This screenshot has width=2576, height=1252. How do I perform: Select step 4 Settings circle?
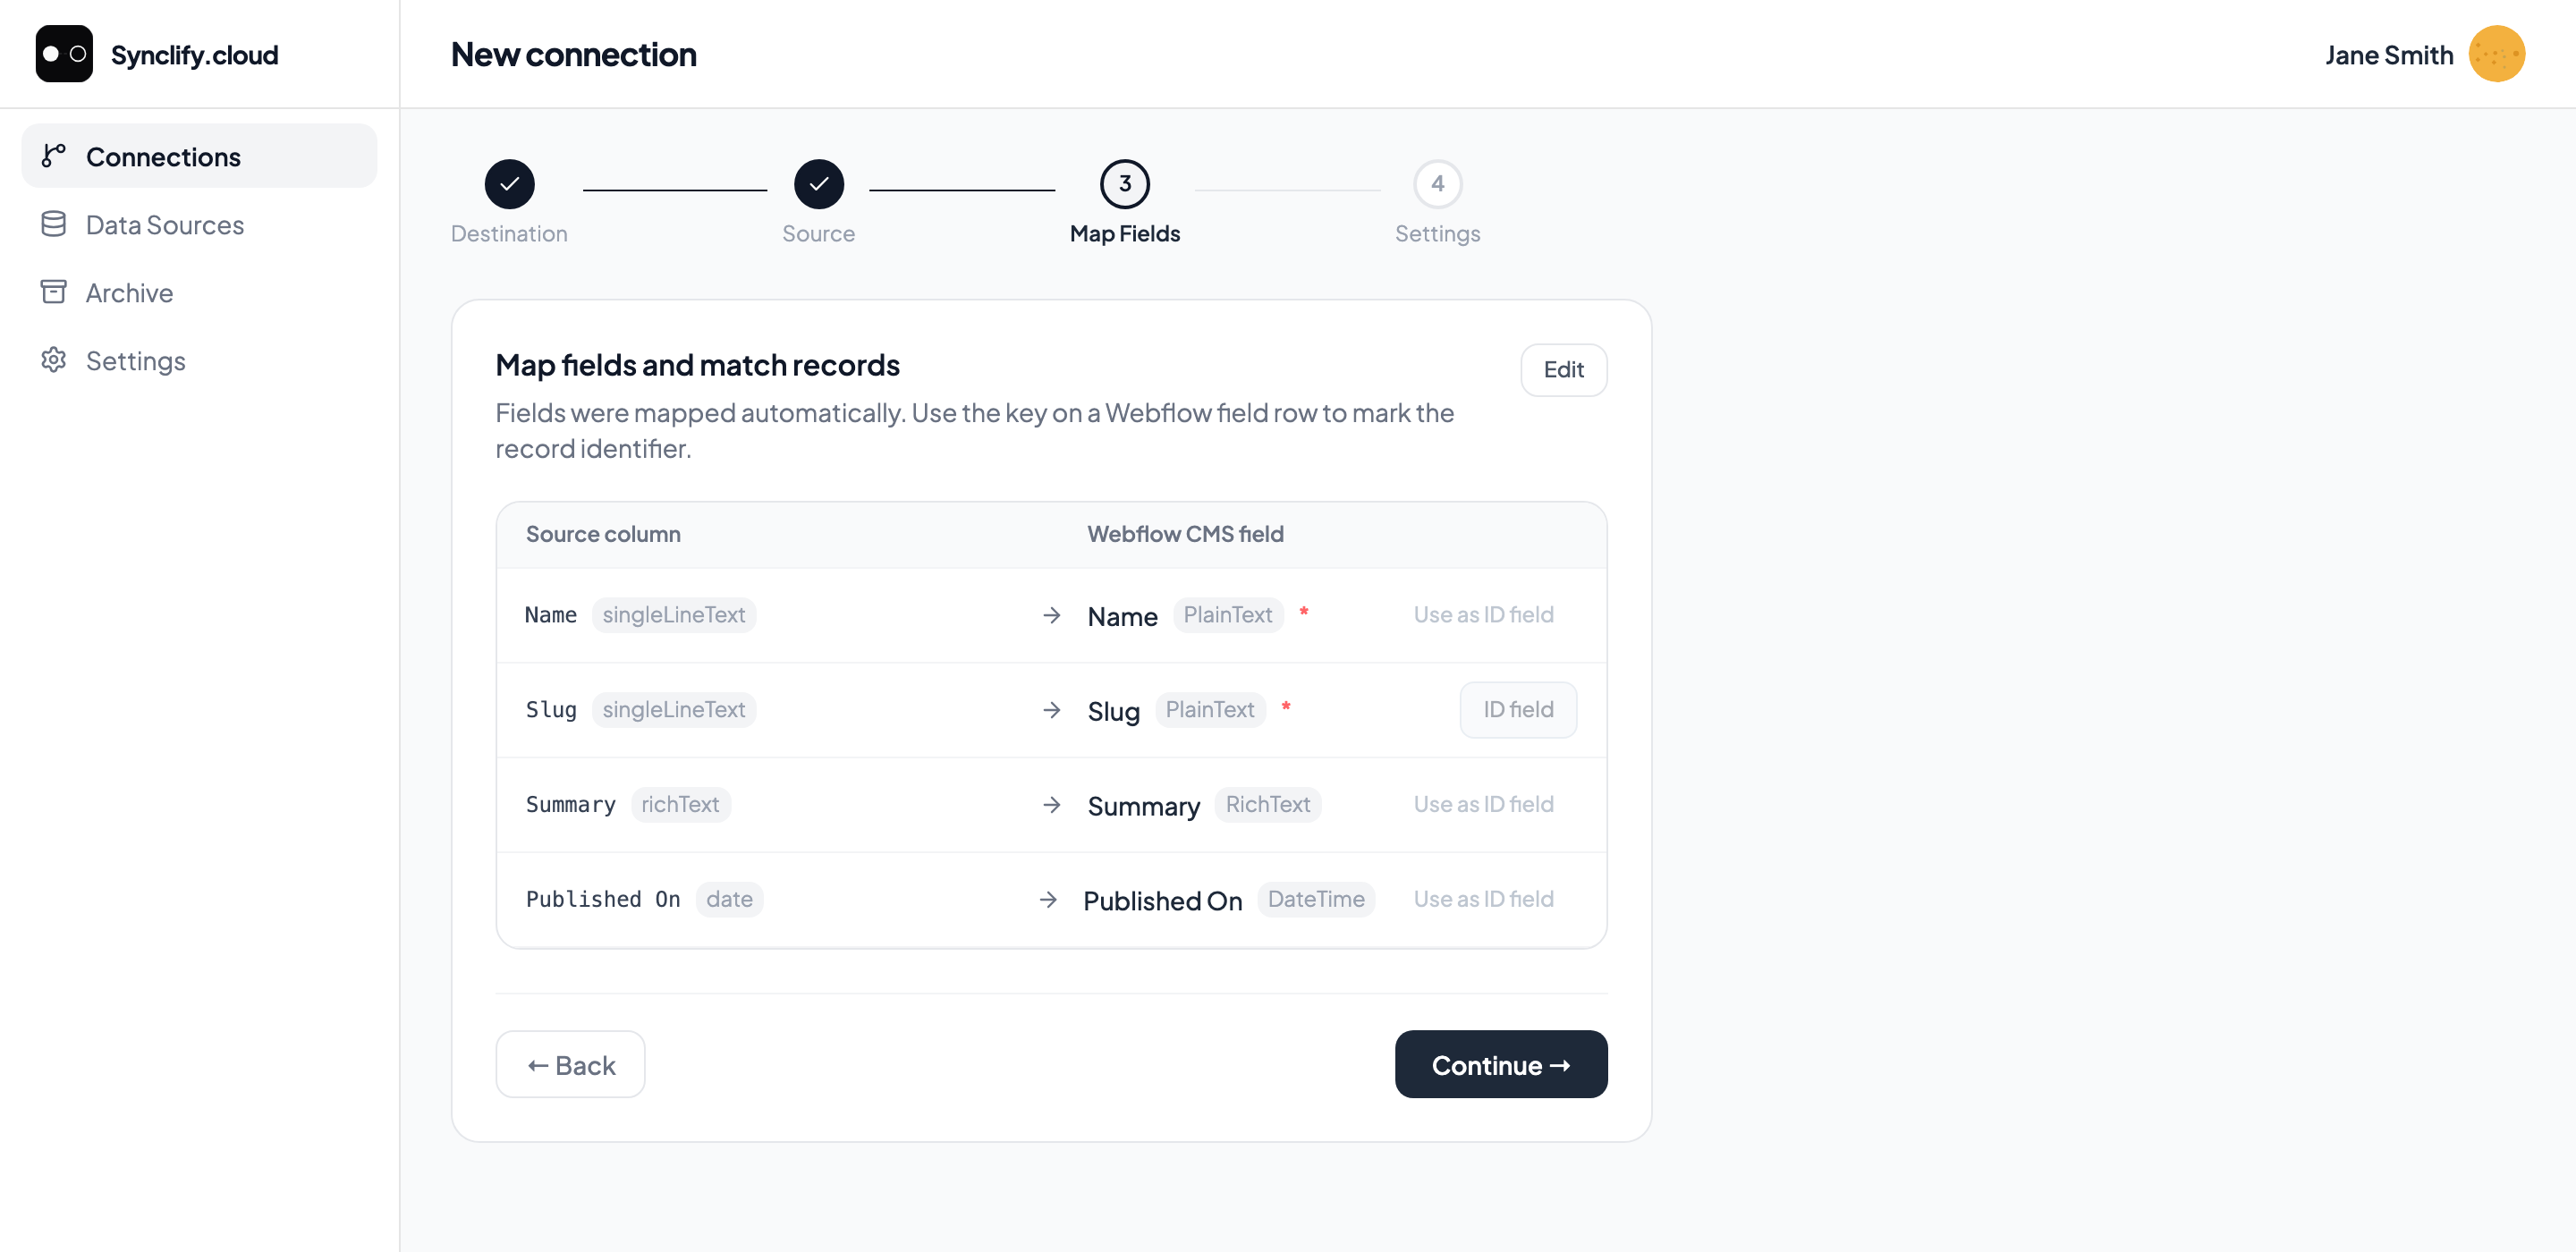[1437, 184]
